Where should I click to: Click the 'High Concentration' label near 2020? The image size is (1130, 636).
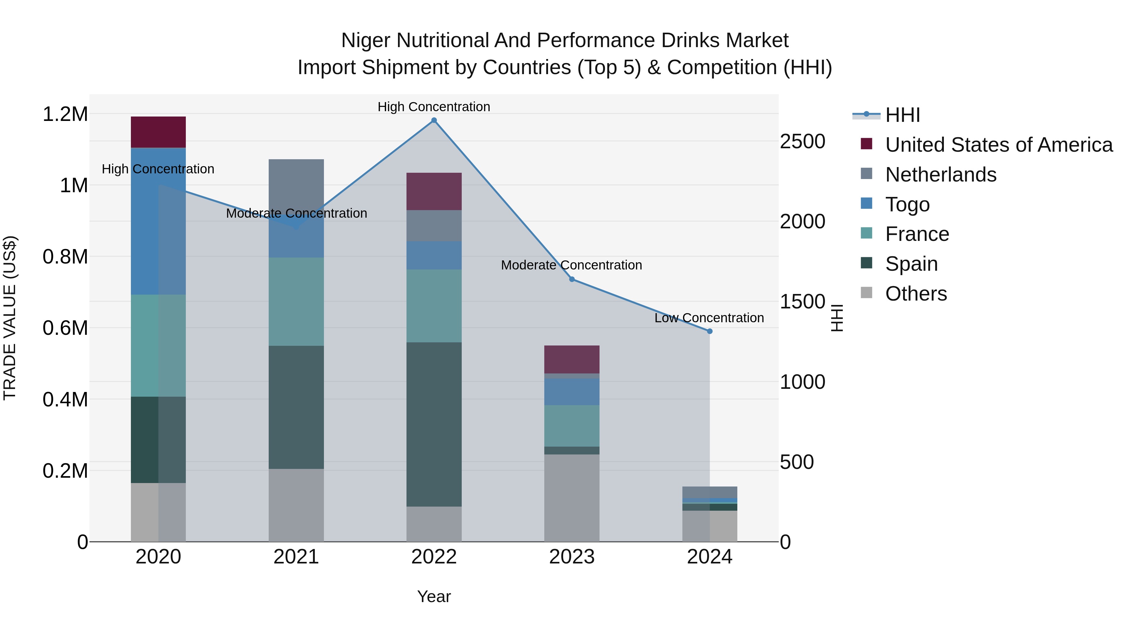pos(158,169)
